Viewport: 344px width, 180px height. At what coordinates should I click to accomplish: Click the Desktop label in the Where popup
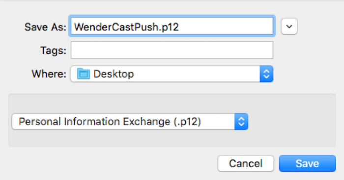click(x=114, y=74)
